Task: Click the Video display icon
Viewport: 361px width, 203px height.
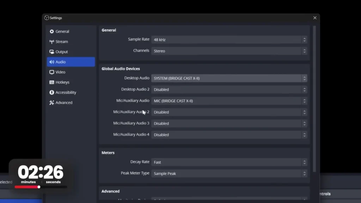Action: tap(51, 72)
